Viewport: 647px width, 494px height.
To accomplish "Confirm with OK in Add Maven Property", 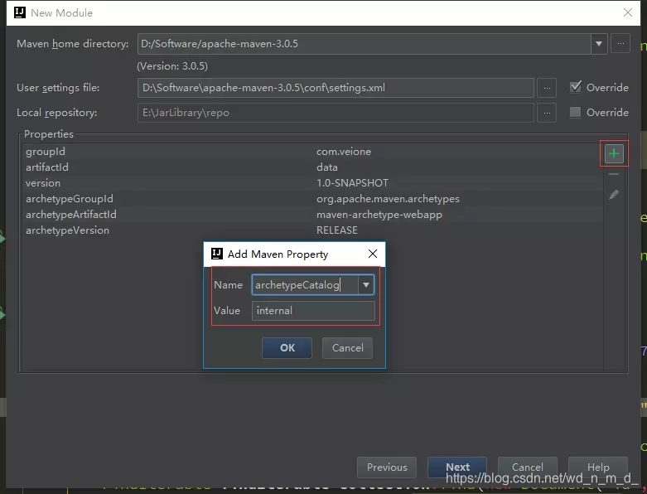I will tap(287, 348).
